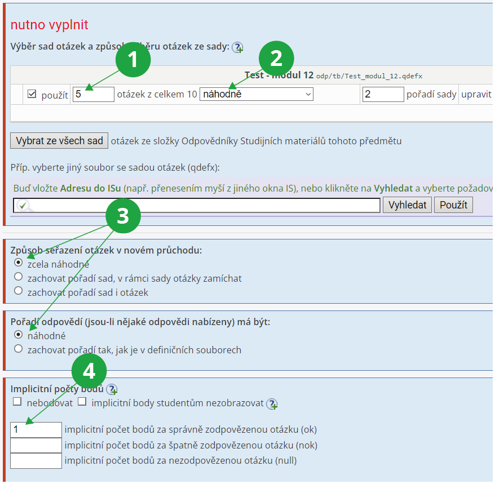The image size is (495, 484).
Task: Open help icon next to question set selection heading
Action: tap(237, 47)
